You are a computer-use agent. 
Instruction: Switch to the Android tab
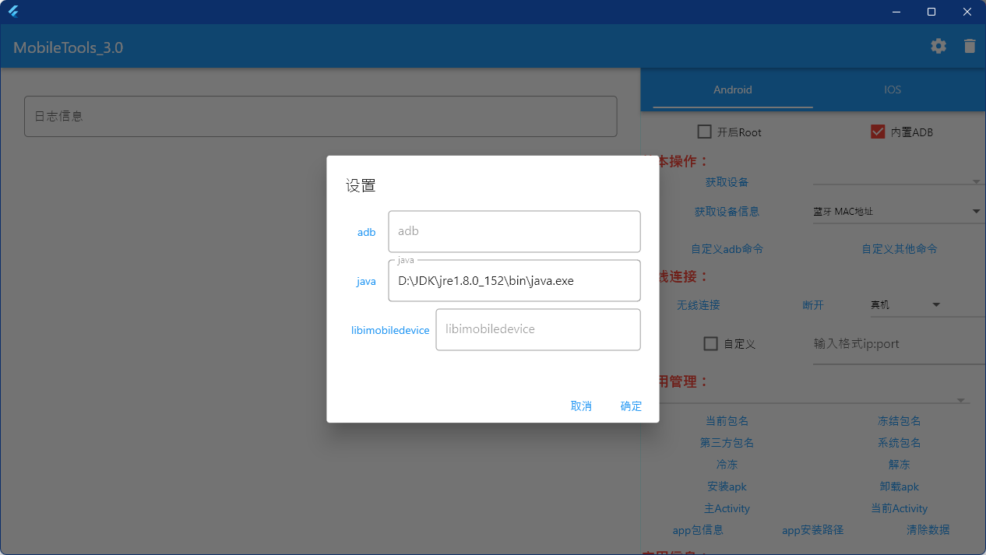click(x=733, y=90)
